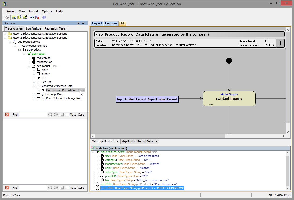Enable Match Case in the lower Find bar
Screen dimensions: 294x200
click(67, 187)
